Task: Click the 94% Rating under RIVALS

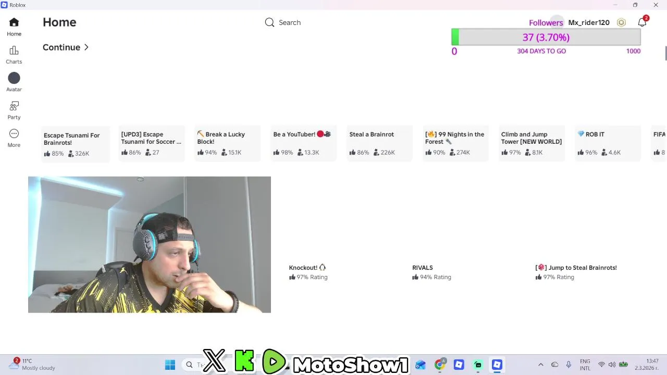Action: [431, 277]
